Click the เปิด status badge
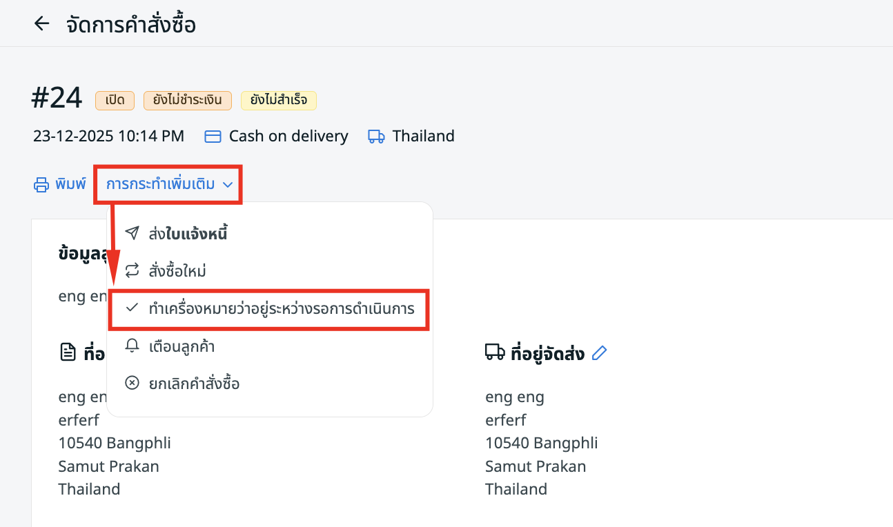Screen dimensions: 893x527 pos(115,100)
